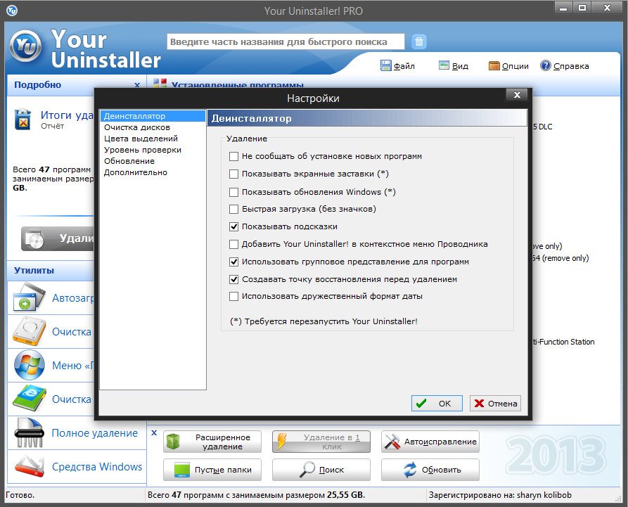Open Обновление settings category
Viewport: 628px width, 507px height.
[153, 161]
